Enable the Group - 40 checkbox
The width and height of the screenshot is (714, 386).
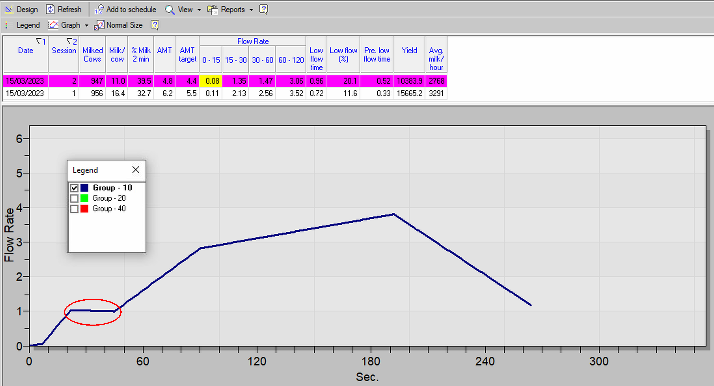[74, 209]
